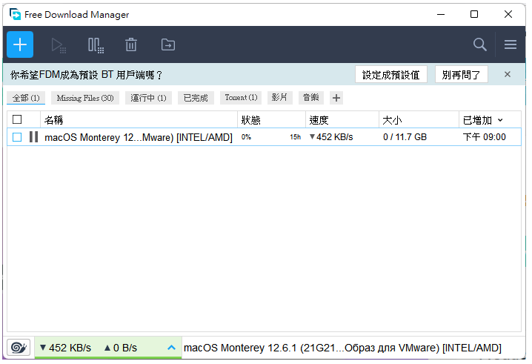Click the 0 / 11.7 GB size cell
The width and height of the screenshot is (532, 364).
pyautogui.click(x=405, y=137)
